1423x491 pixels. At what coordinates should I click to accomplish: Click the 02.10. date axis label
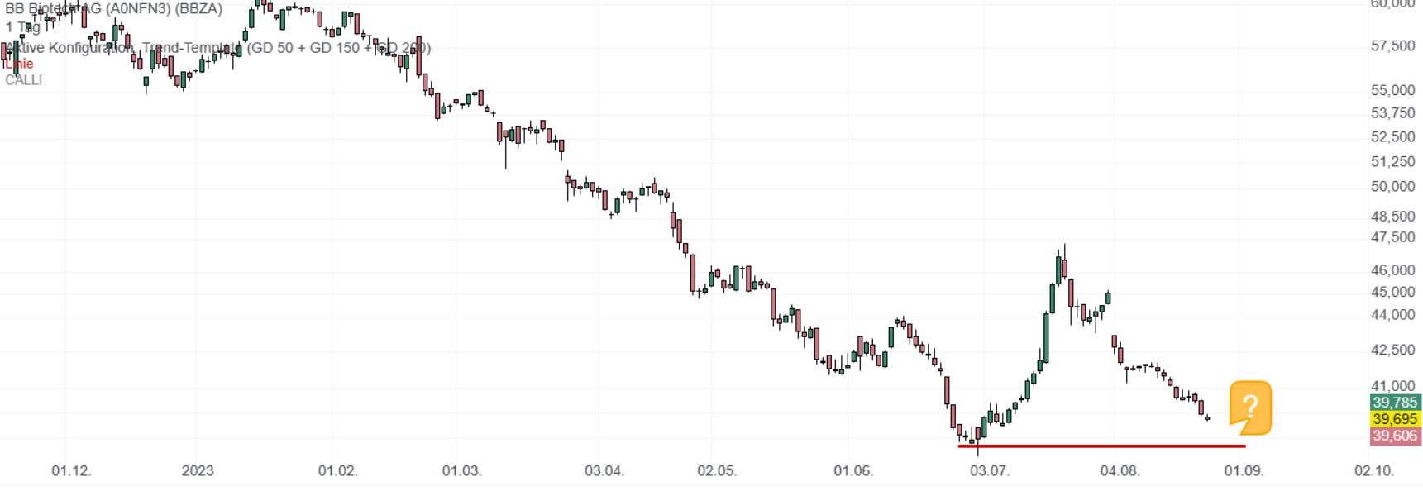1373,471
